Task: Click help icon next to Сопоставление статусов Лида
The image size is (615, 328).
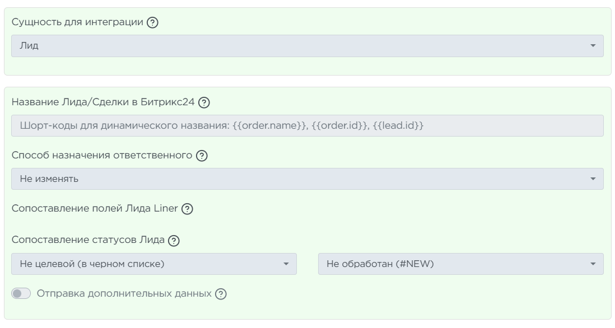Action: tap(174, 241)
